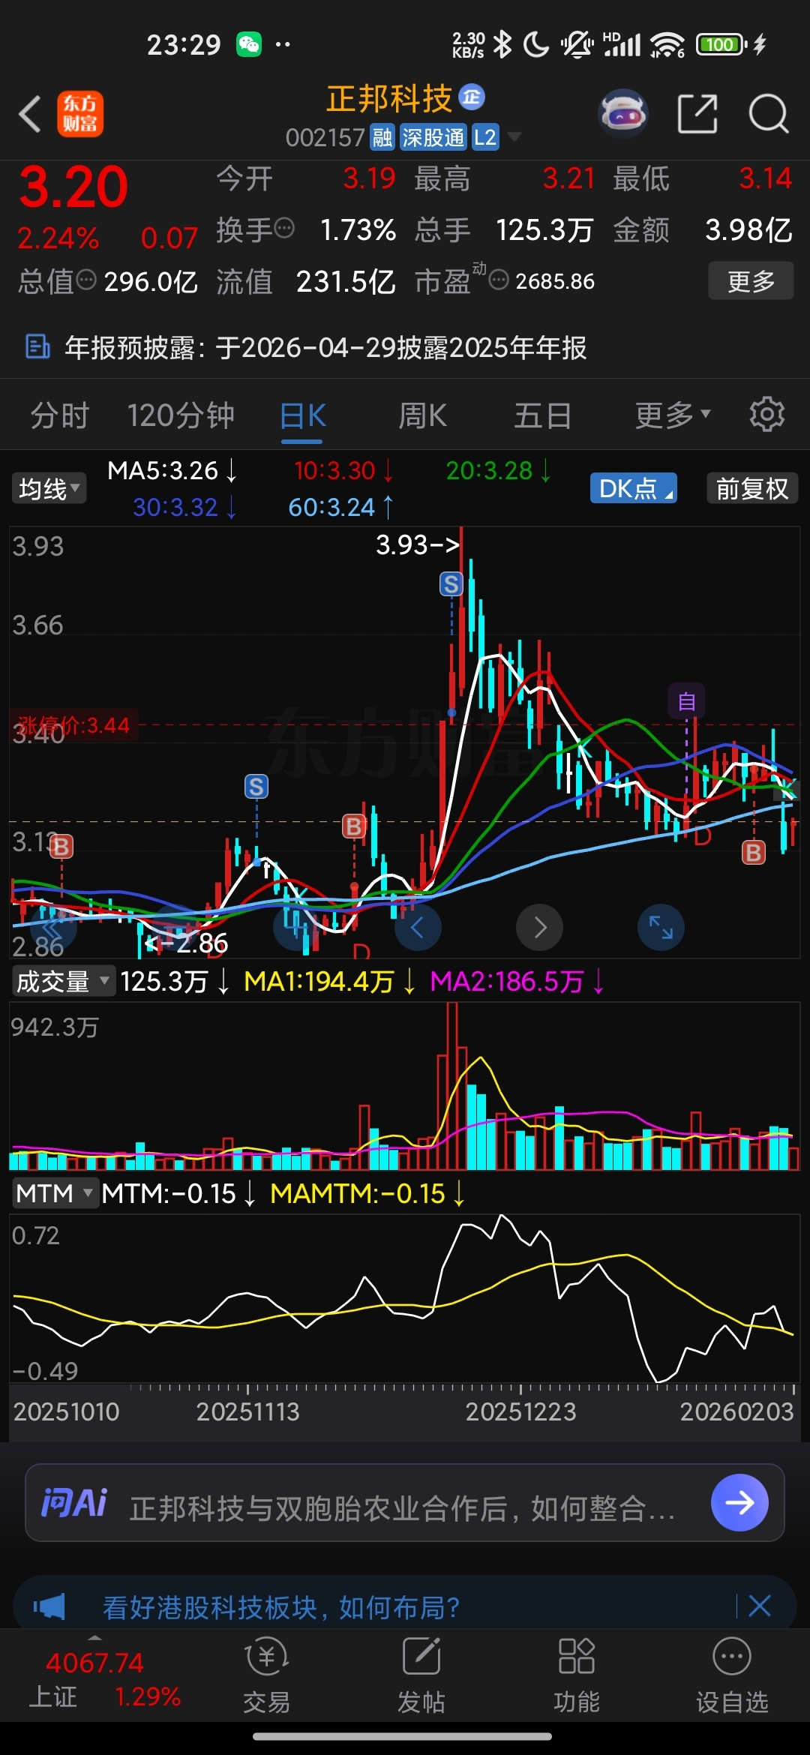This screenshot has height=1755, width=810.
Task: Open MTM indicator dropdown
Action: tap(55, 1193)
